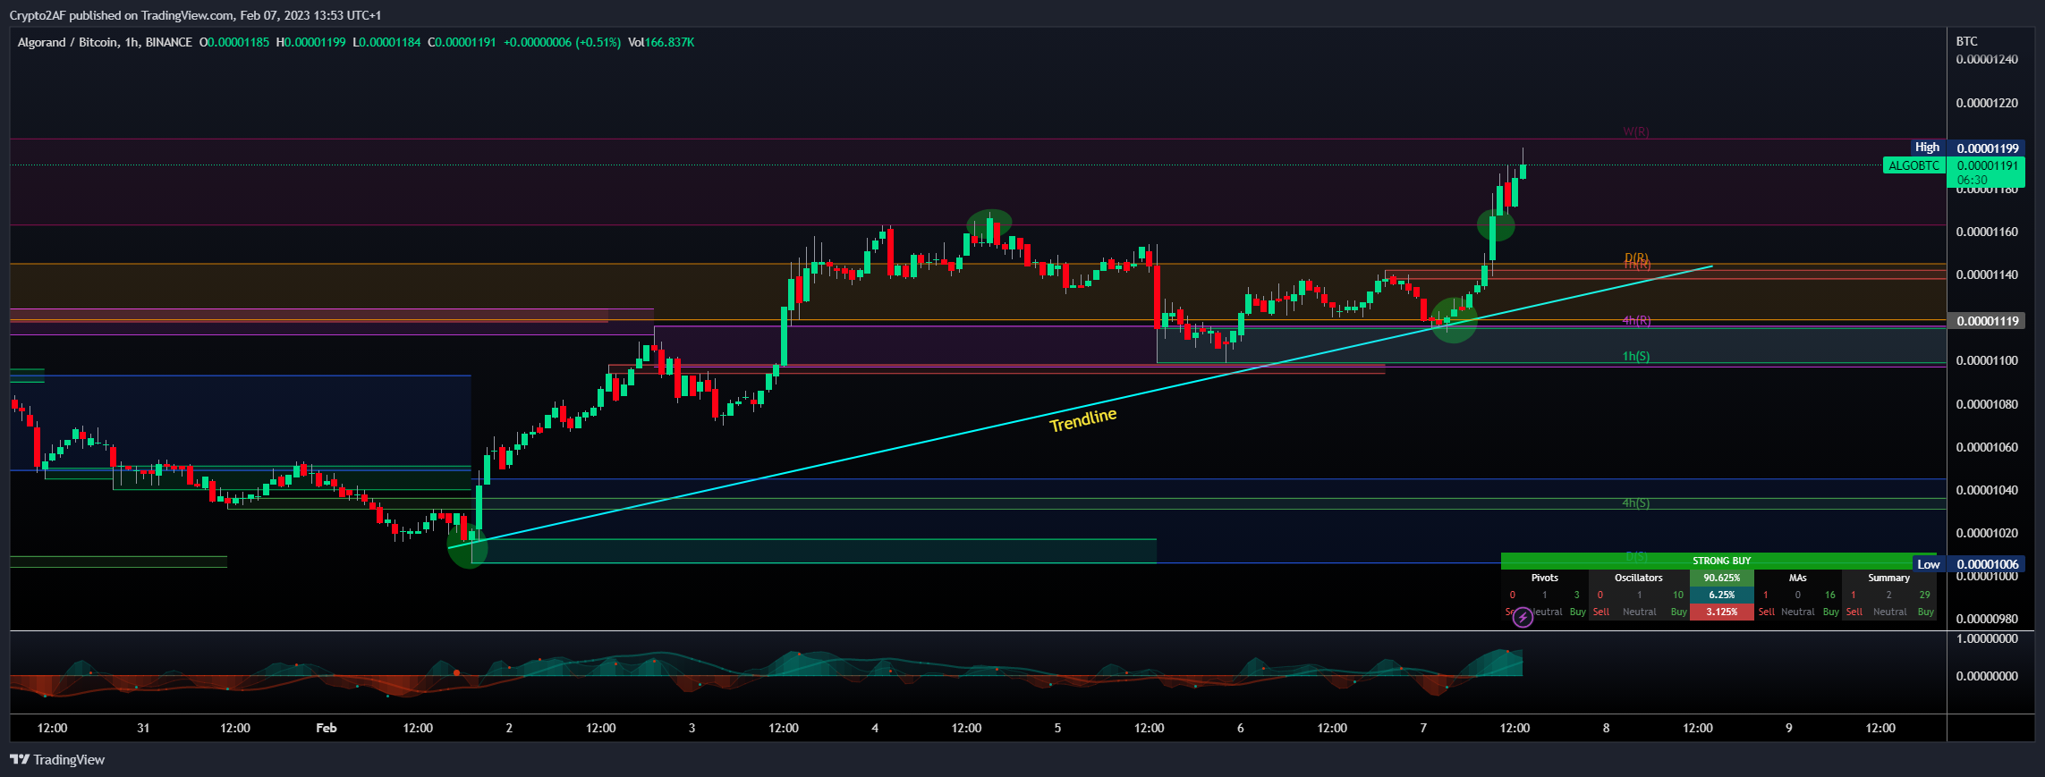Click the high-price H0.00001199 value in header
This screenshot has width=2045, height=777.
(310, 42)
